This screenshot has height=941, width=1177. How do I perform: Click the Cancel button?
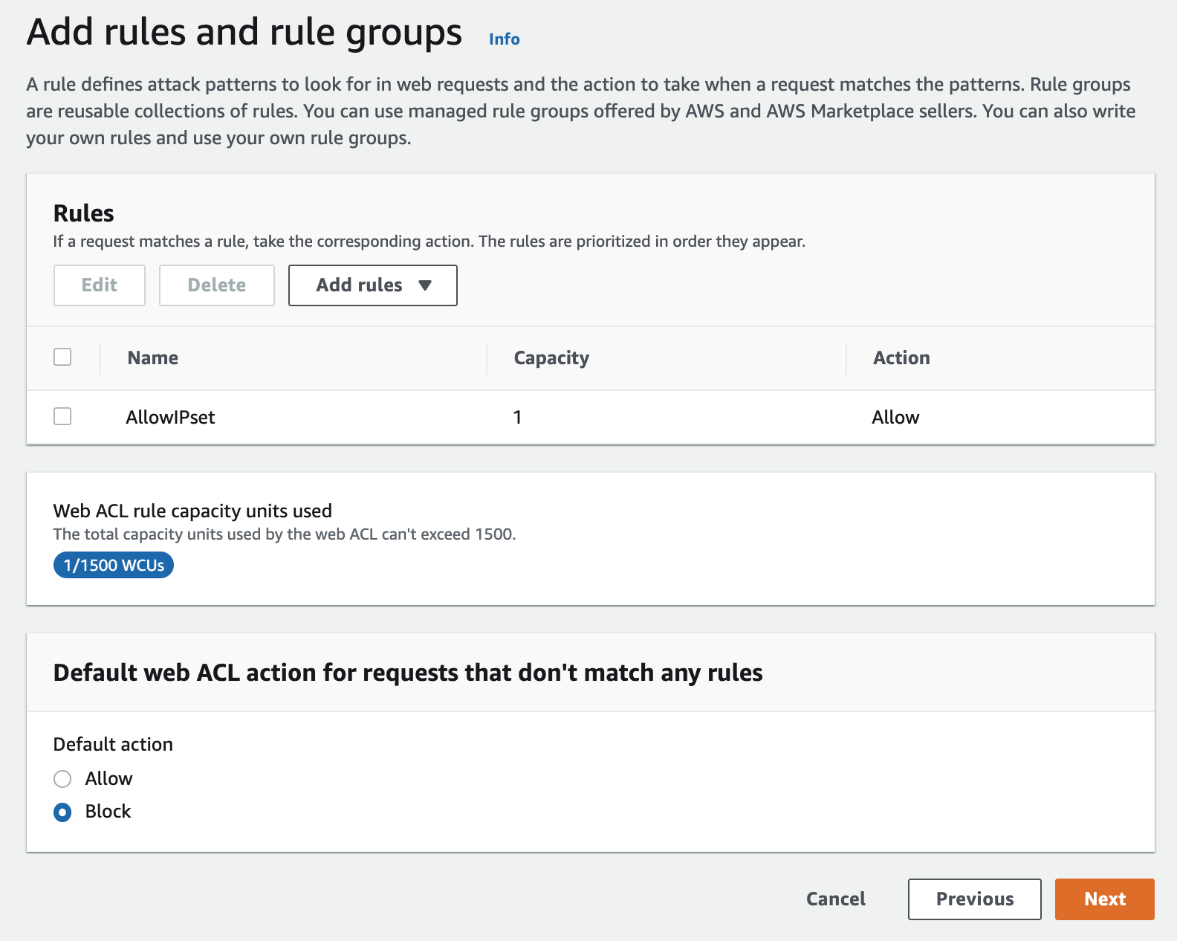pos(836,899)
